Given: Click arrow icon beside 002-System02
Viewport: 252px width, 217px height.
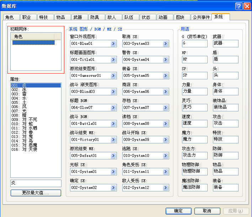Looking at the screenshot, I should (113, 188).
